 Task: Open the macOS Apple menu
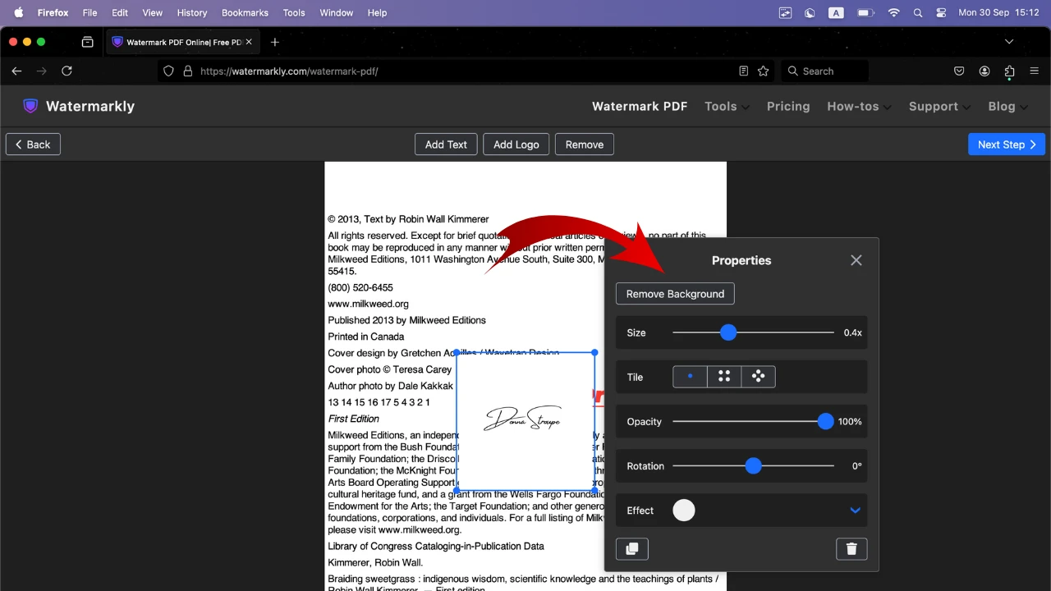(18, 12)
